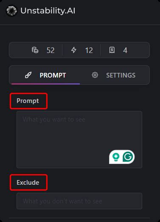Click the lightning count number 12
Screen dimensions: 160x222
coord(89,50)
